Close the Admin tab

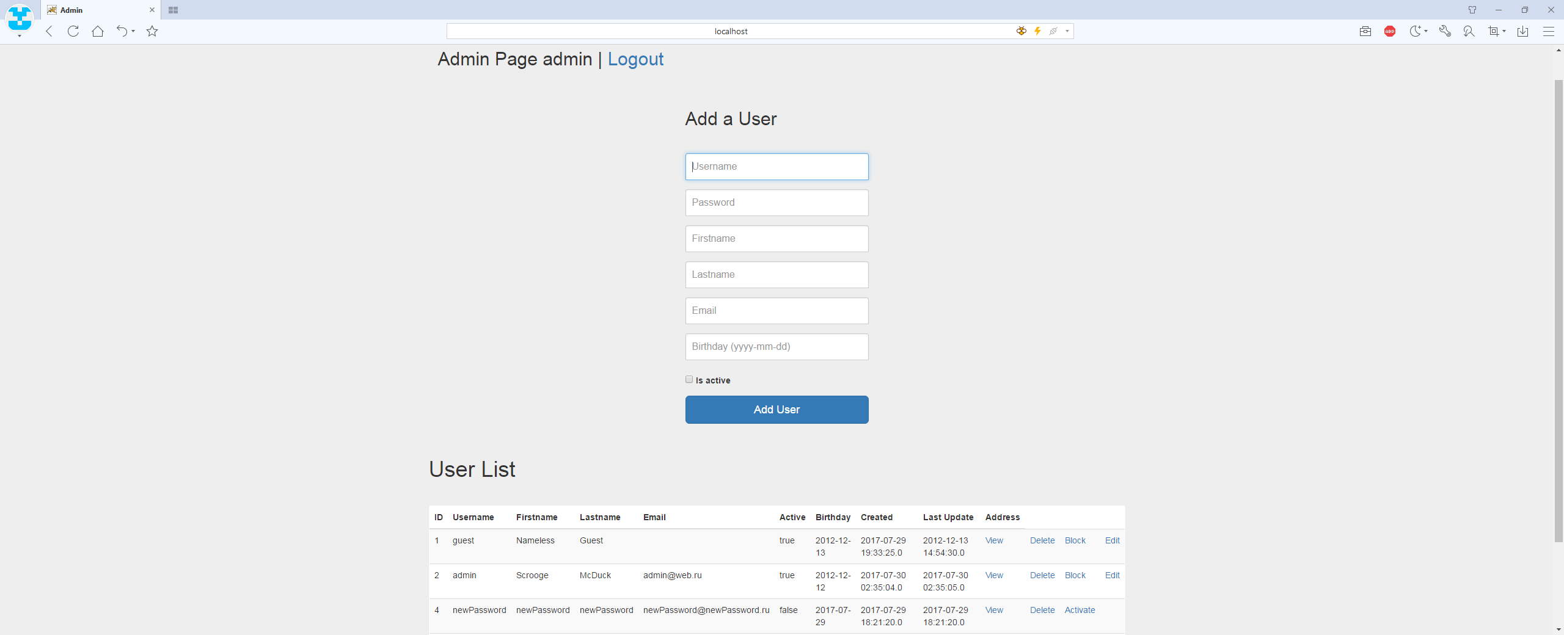[x=152, y=10]
